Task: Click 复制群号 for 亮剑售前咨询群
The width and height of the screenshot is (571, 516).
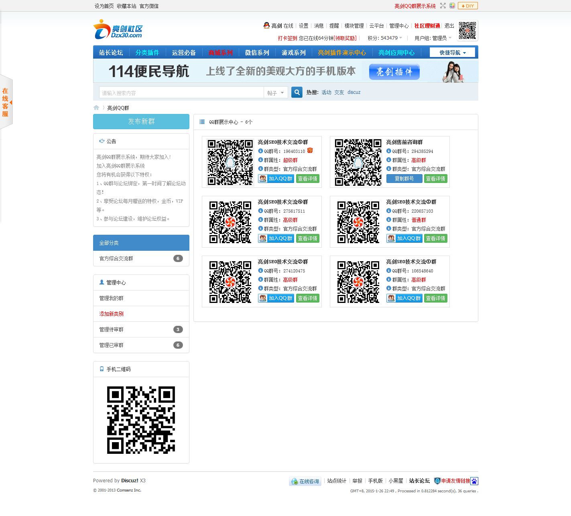Action: point(404,179)
